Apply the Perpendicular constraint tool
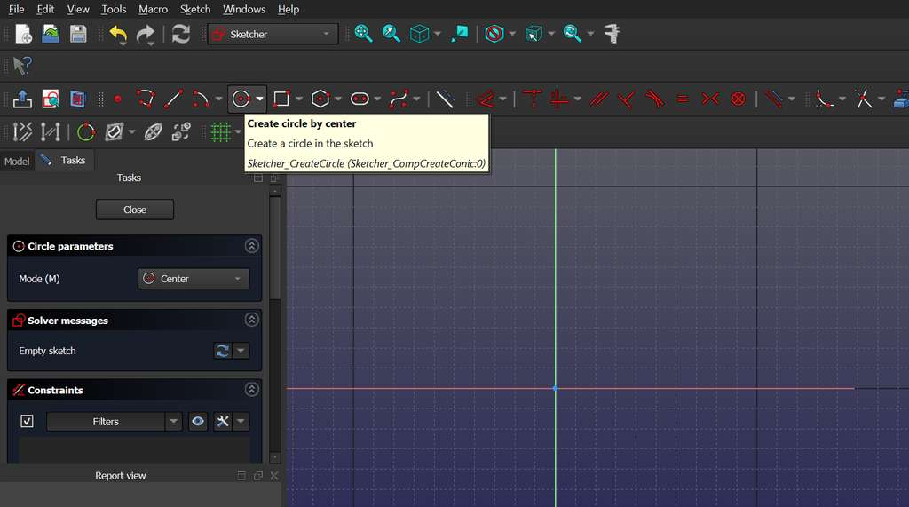 point(626,99)
